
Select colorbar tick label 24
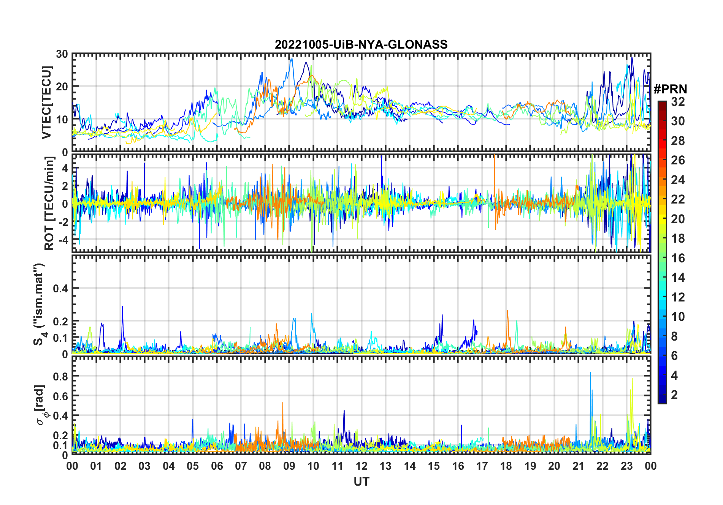(678, 180)
